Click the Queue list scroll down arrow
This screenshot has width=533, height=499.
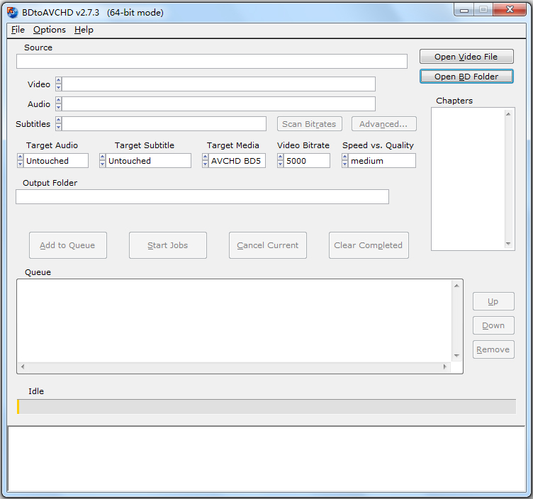click(x=456, y=356)
